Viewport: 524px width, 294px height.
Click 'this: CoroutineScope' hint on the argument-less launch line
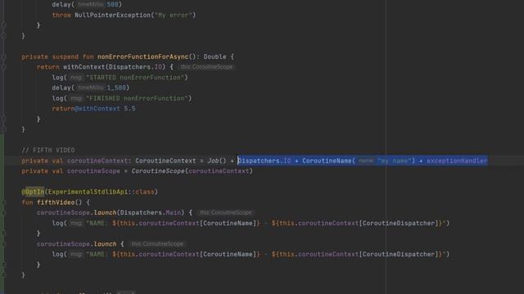157,244
